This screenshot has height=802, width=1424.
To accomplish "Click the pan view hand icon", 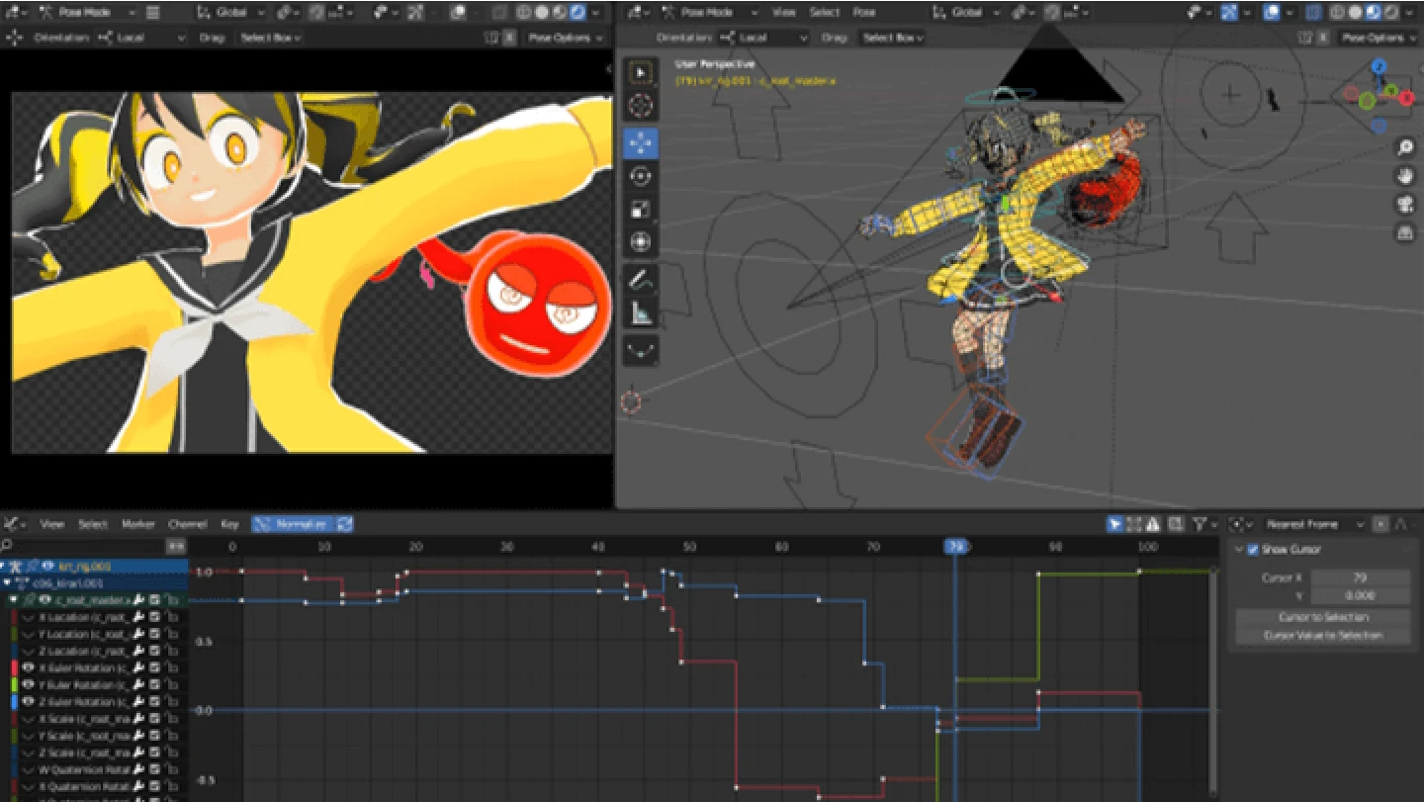I will [x=1405, y=176].
